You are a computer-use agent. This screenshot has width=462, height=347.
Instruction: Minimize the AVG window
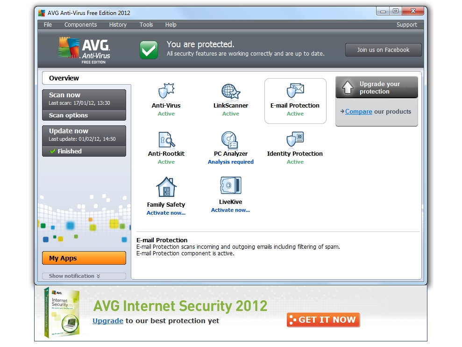click(x=383, y=11)
